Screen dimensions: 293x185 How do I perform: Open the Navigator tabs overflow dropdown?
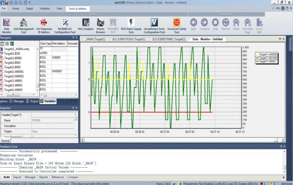pyautogui.click(x=75, y=101)
